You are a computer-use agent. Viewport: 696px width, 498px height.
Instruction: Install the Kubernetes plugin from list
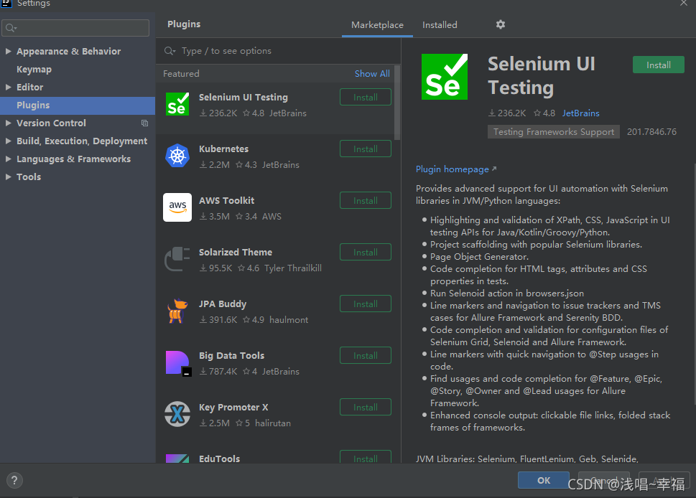click(365, 149)
